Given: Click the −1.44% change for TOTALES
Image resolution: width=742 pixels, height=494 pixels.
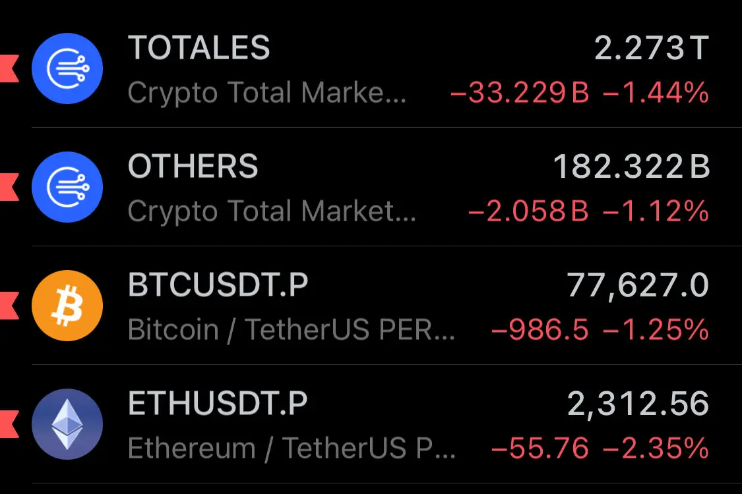Looking at the screenshot, I should coord(656,93).
